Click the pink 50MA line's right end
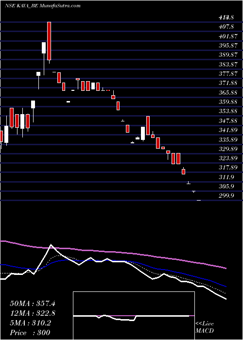 pyautogui.click(x=225, y=268)
